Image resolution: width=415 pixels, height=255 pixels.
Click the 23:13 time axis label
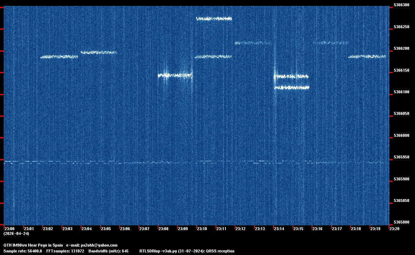coord(260,229)
